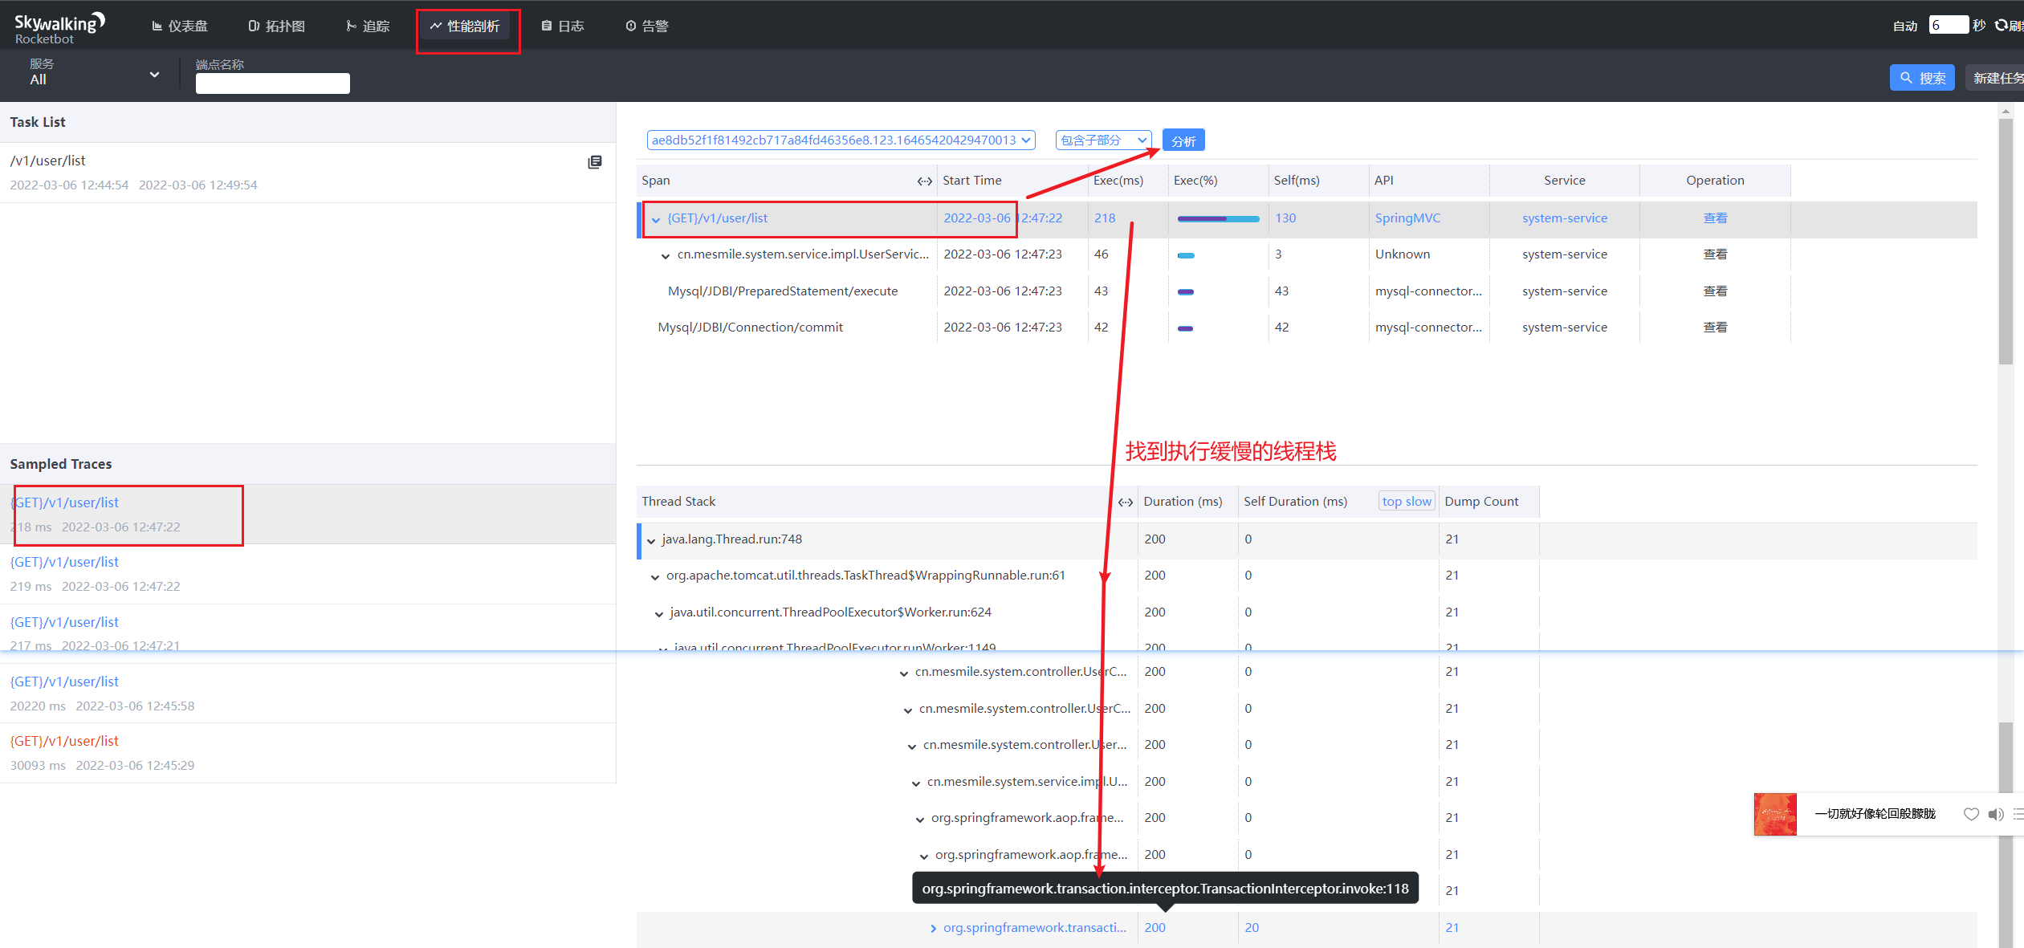Click the right-side vertical scrollbar
This screenshot has width=2024, height=948.
click(2006, 241)
